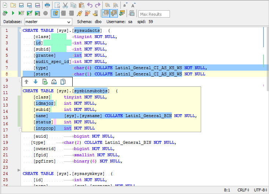Click the green revert change icon in popup
The image size is (269, 194).
pos(45,82)
